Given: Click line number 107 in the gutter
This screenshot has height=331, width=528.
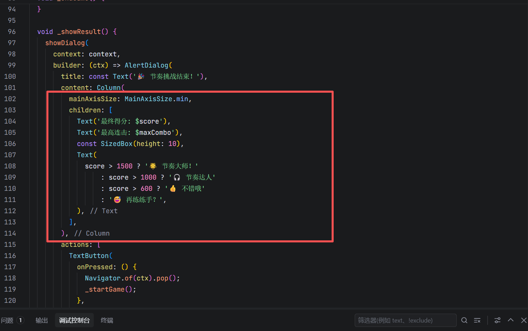Looking at the screenshot, I should [x=10, y=155].
